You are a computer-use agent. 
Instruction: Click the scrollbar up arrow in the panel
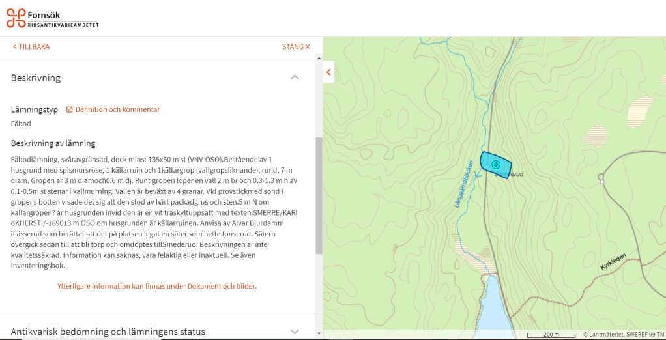319,64
